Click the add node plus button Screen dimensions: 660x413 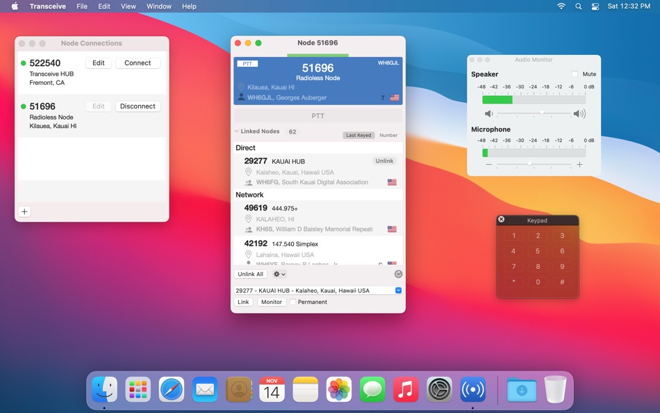pos(24,211)
